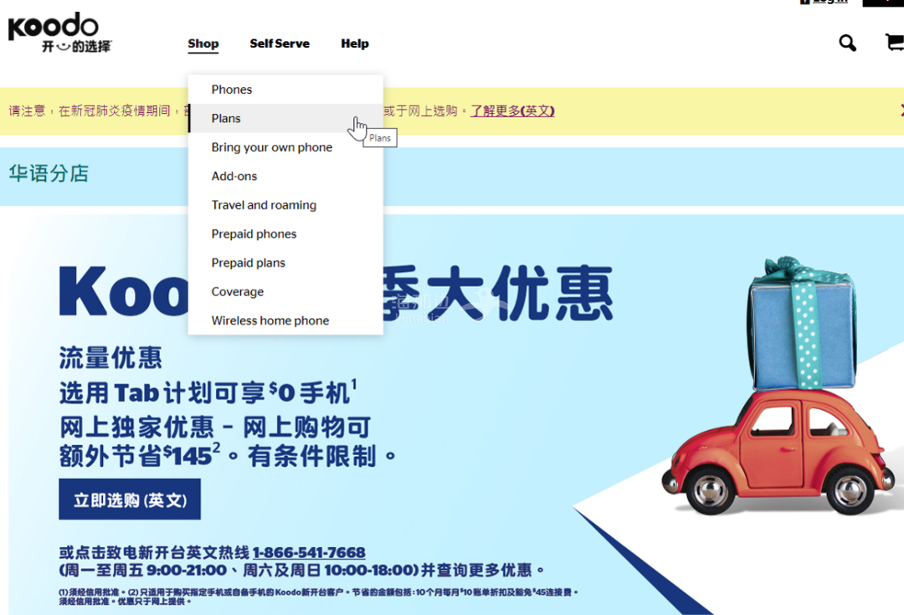The width and height of the screenshot is (904, 615).
Task: Select Prepaid plans menu entry
Action: pos(285,262)
